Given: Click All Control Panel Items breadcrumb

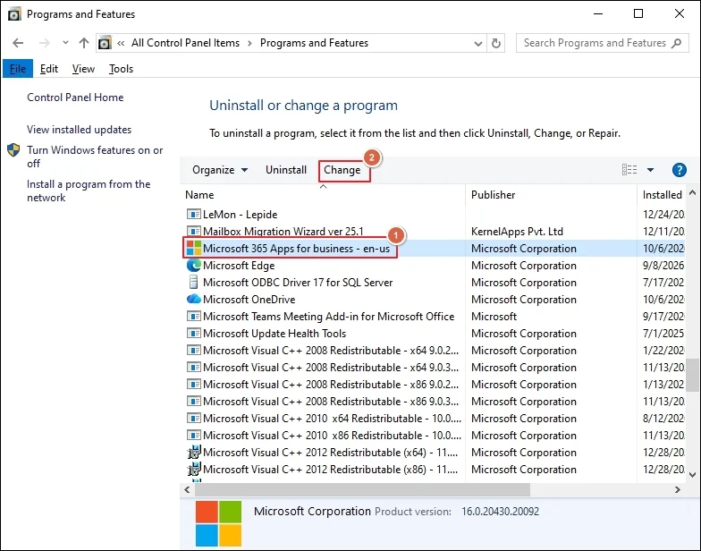Looking at the screenshot, I should [x=185, y=43].
